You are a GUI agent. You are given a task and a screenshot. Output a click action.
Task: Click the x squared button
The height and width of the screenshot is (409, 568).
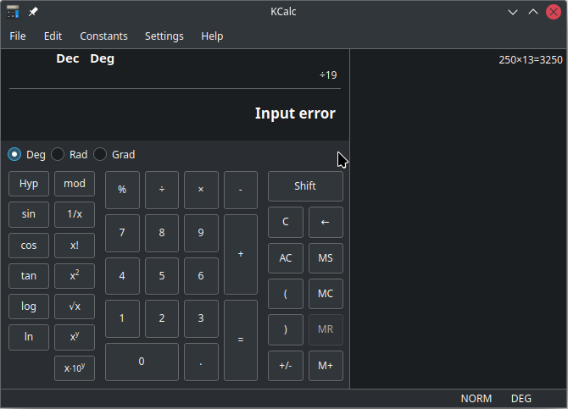75,276
